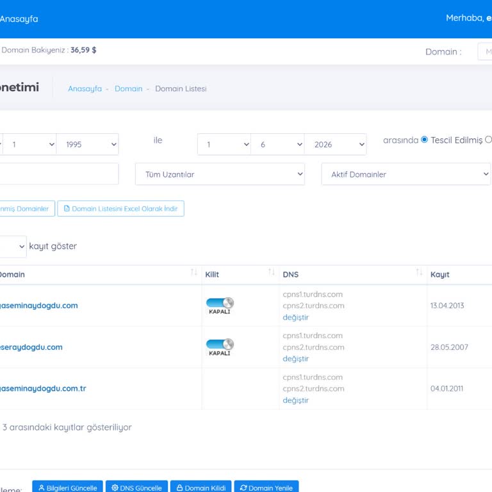
Task: Open the month dropdown showing 6
Action: (x=277, y=144)
